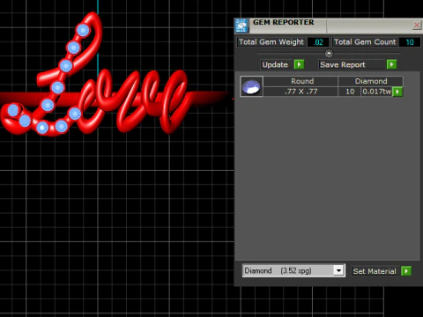Select the topmost blue gem on the letter L
The width and height of the screenshot is (423, 317).
point(83,30)
